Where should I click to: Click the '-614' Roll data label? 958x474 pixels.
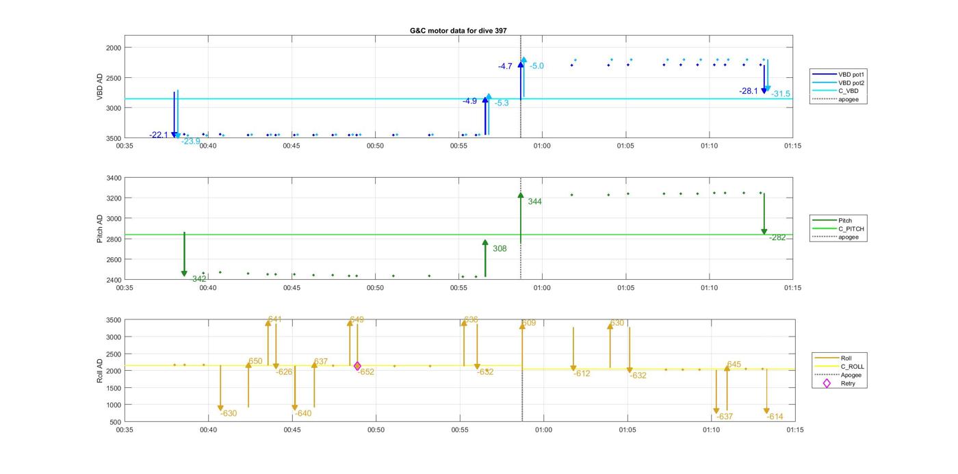pos(775,417)
